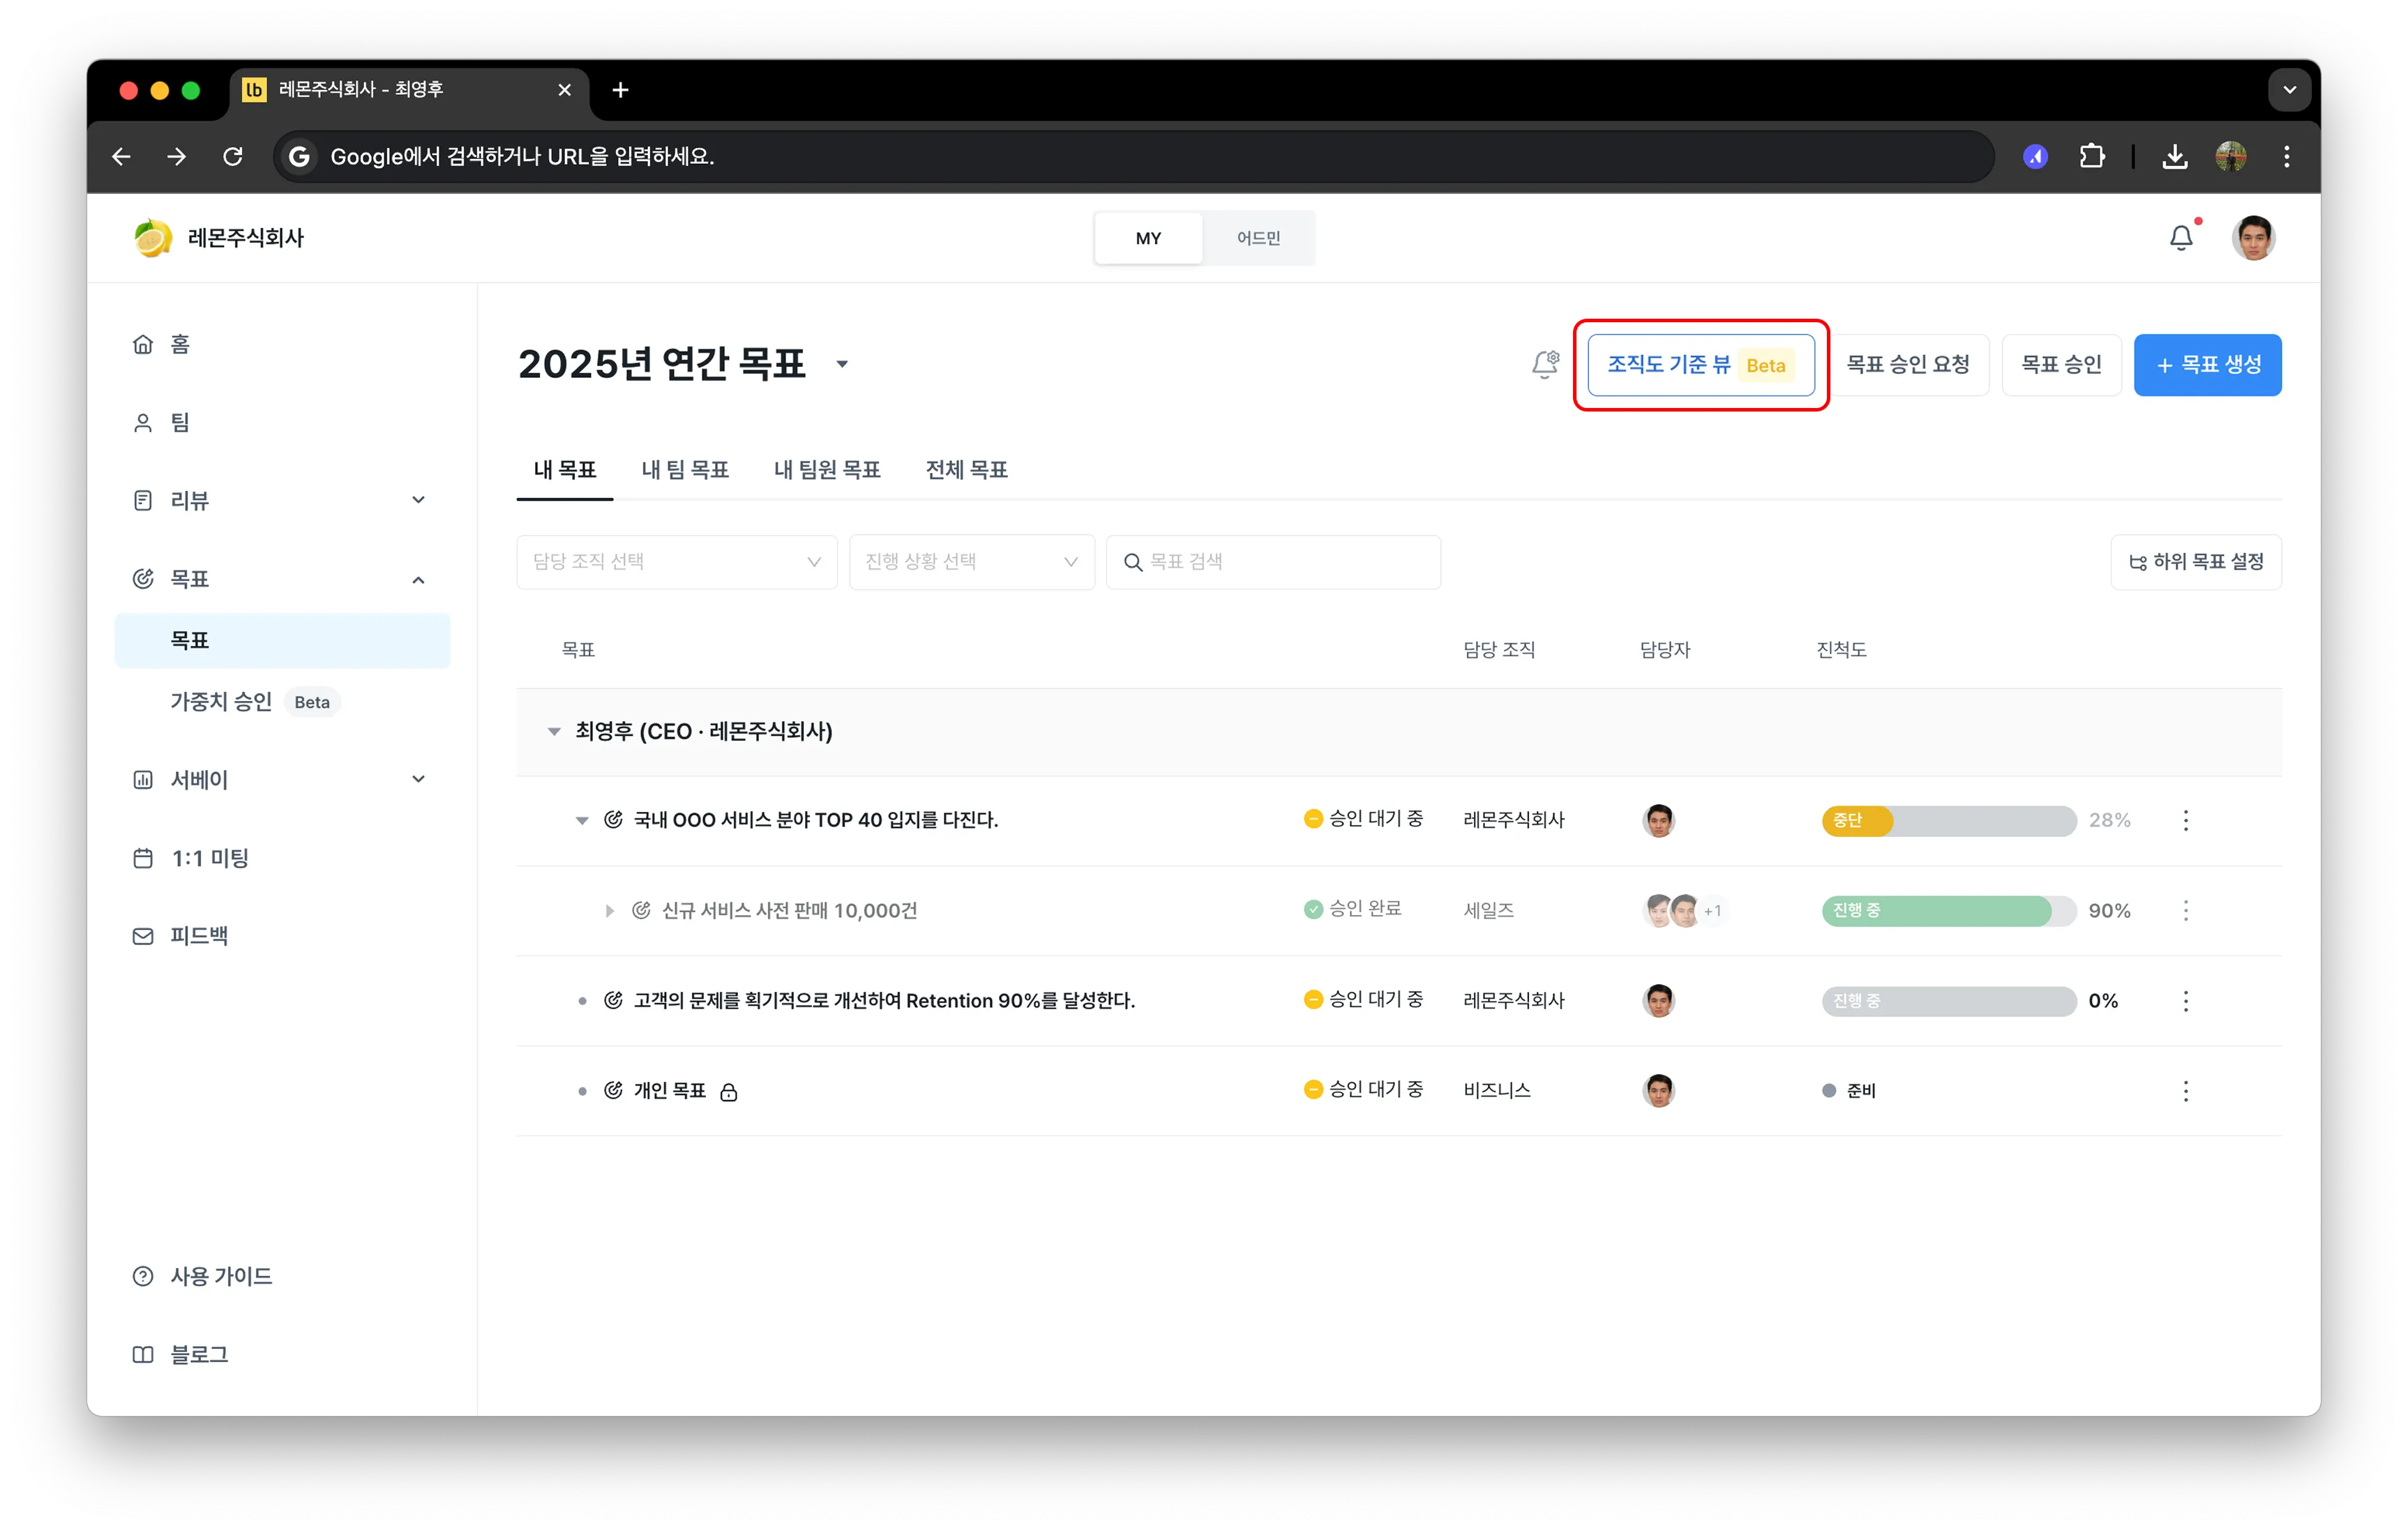The width and height of the screenshot is (2408, 1531).
Task: Switch to MY mode
Action: 1148,238
